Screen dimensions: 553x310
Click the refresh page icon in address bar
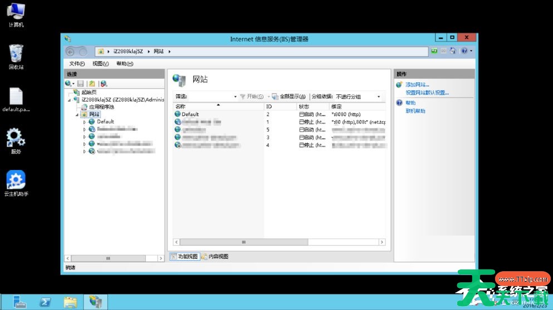click(434, 51)
